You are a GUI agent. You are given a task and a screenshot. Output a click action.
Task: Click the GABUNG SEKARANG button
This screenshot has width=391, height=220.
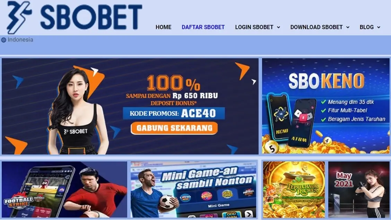(x=174, y=128)
